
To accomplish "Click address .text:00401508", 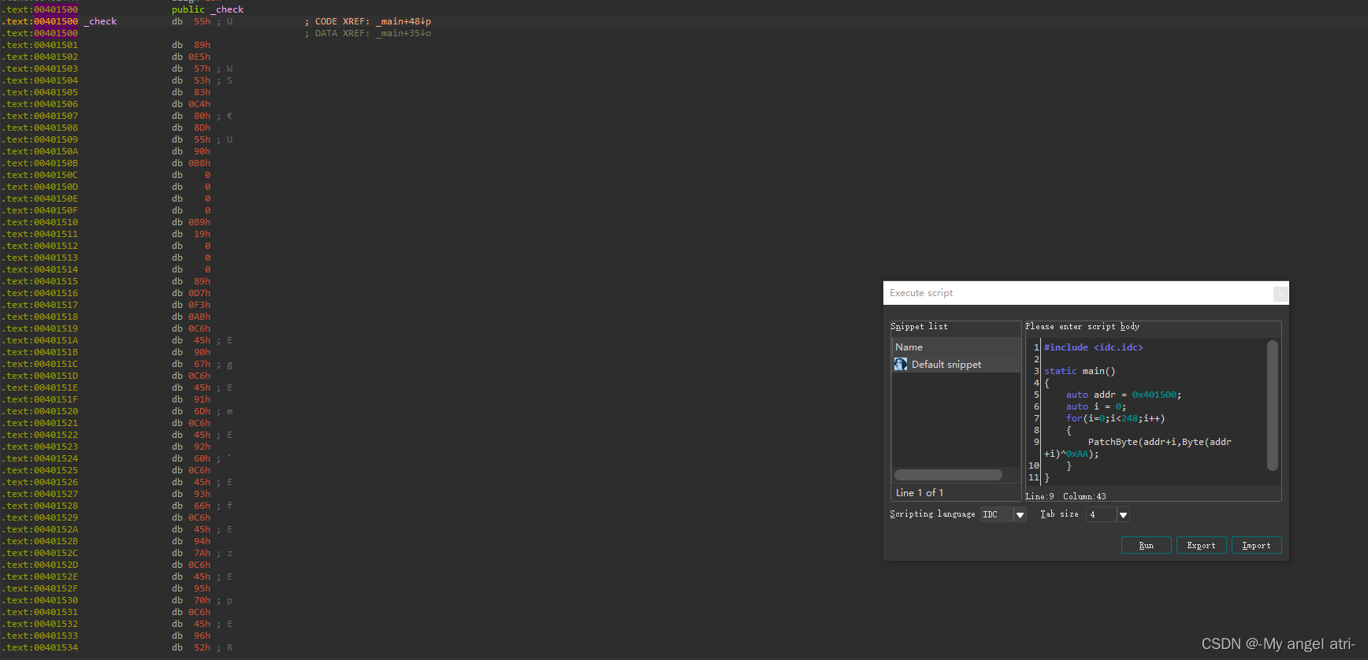I will [39, 128].
